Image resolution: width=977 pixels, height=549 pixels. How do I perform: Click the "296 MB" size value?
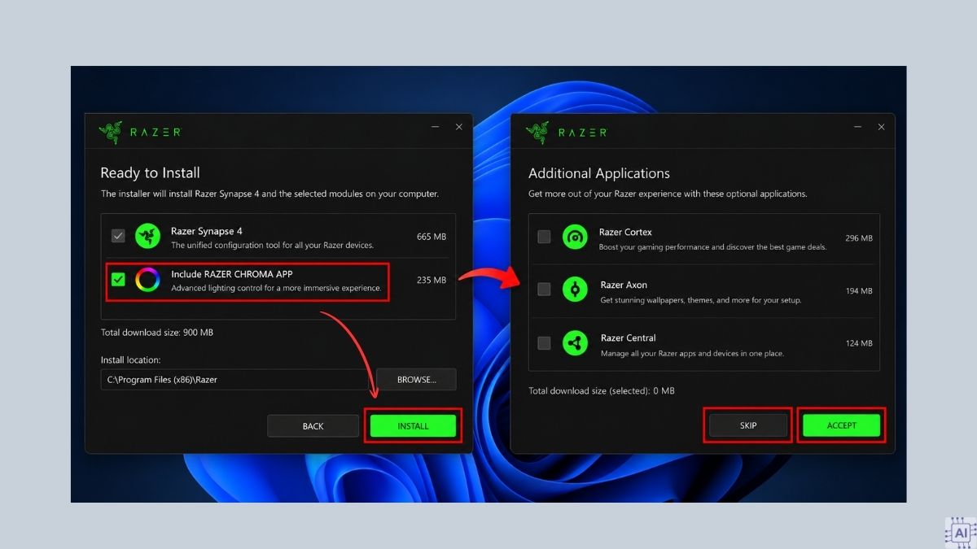858,238
